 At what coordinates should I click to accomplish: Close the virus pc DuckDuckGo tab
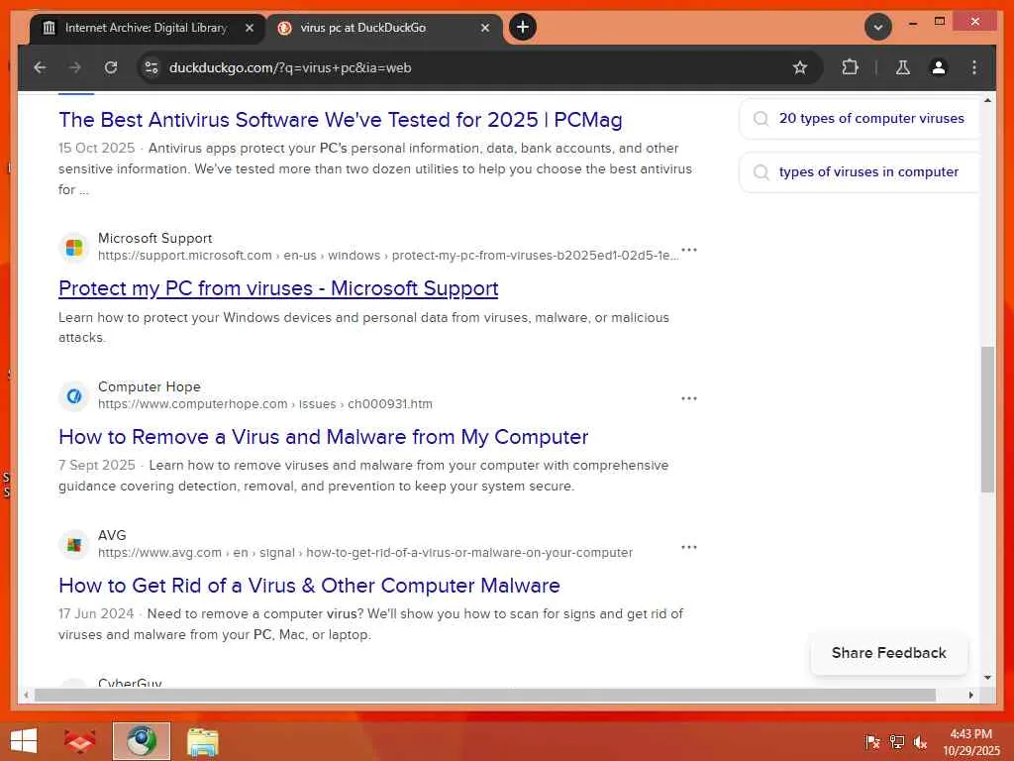pos(485,28)
